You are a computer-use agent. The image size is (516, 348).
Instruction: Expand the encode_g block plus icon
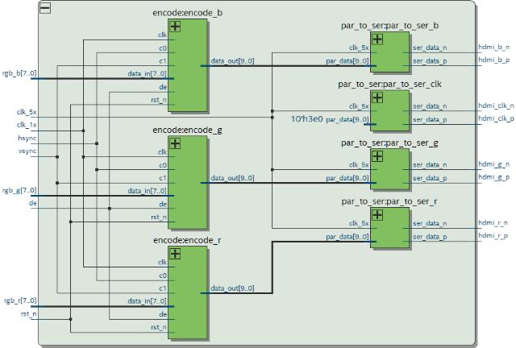pyautogui.click(x=175, y=143)
